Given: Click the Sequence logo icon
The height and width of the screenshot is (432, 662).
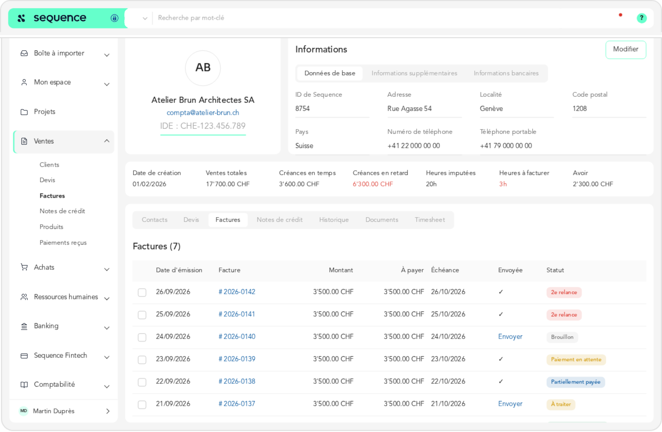Looking at the screenshot, I should [21, 18].
